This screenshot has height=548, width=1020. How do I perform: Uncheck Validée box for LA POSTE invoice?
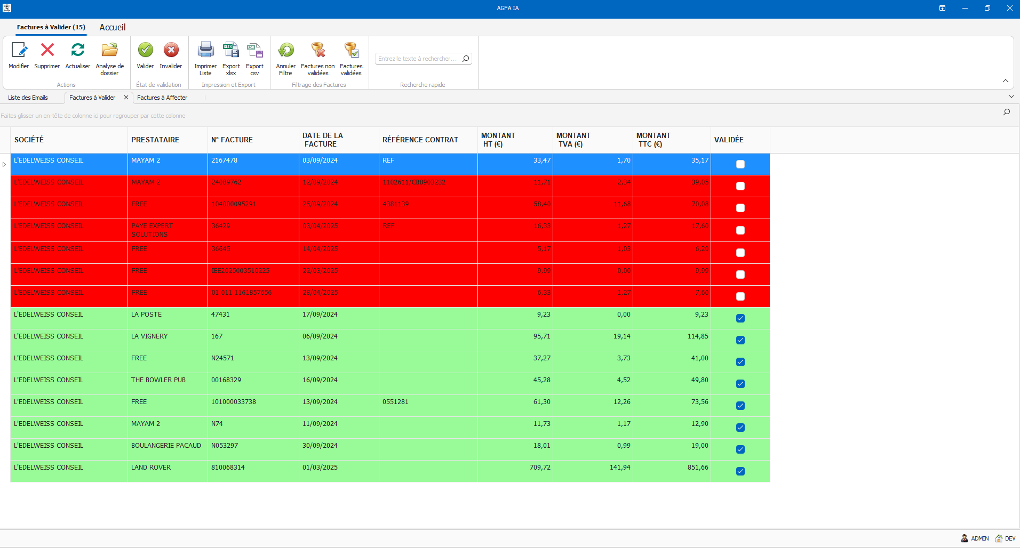point(740,318)
